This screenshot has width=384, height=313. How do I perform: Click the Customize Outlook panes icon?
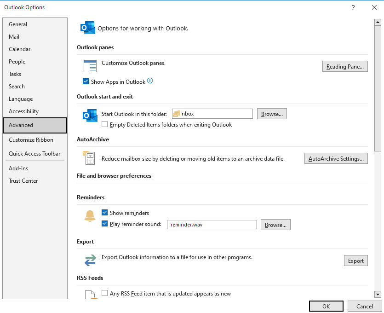coord(90,66)
